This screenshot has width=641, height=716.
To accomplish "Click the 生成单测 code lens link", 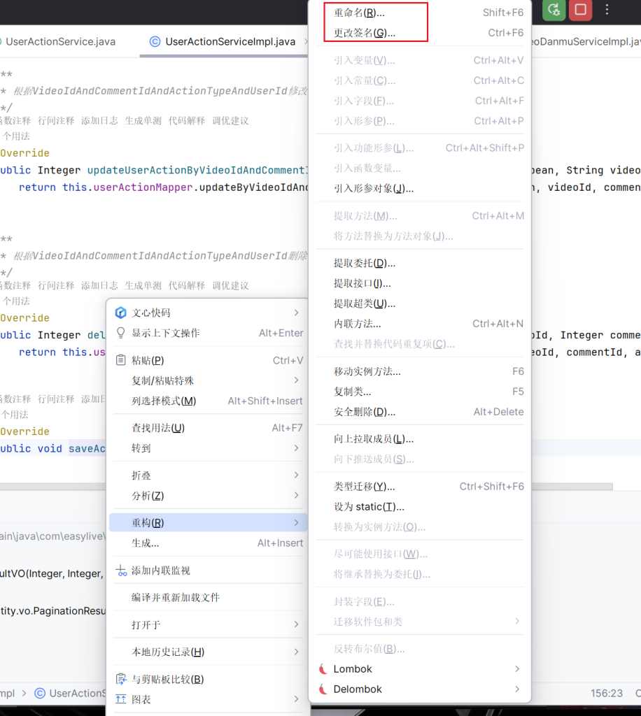I will (143, 120).
